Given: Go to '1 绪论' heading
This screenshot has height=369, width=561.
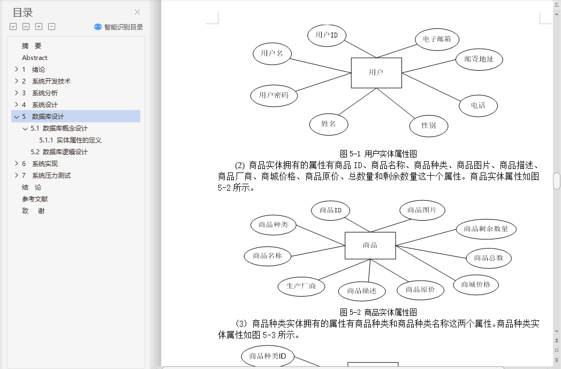Looking at the screenshot, I should tap(33, 70).
